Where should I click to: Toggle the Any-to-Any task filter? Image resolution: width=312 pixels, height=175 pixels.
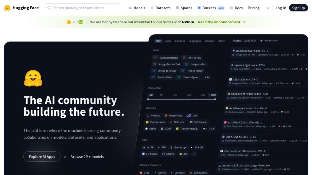pyautogui.click(x=192, y=58)
